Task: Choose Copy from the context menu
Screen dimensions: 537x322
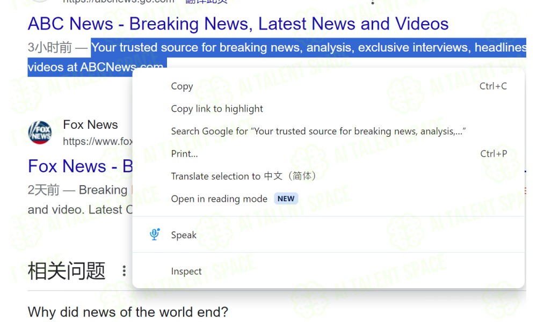Action: coord(328,86)
